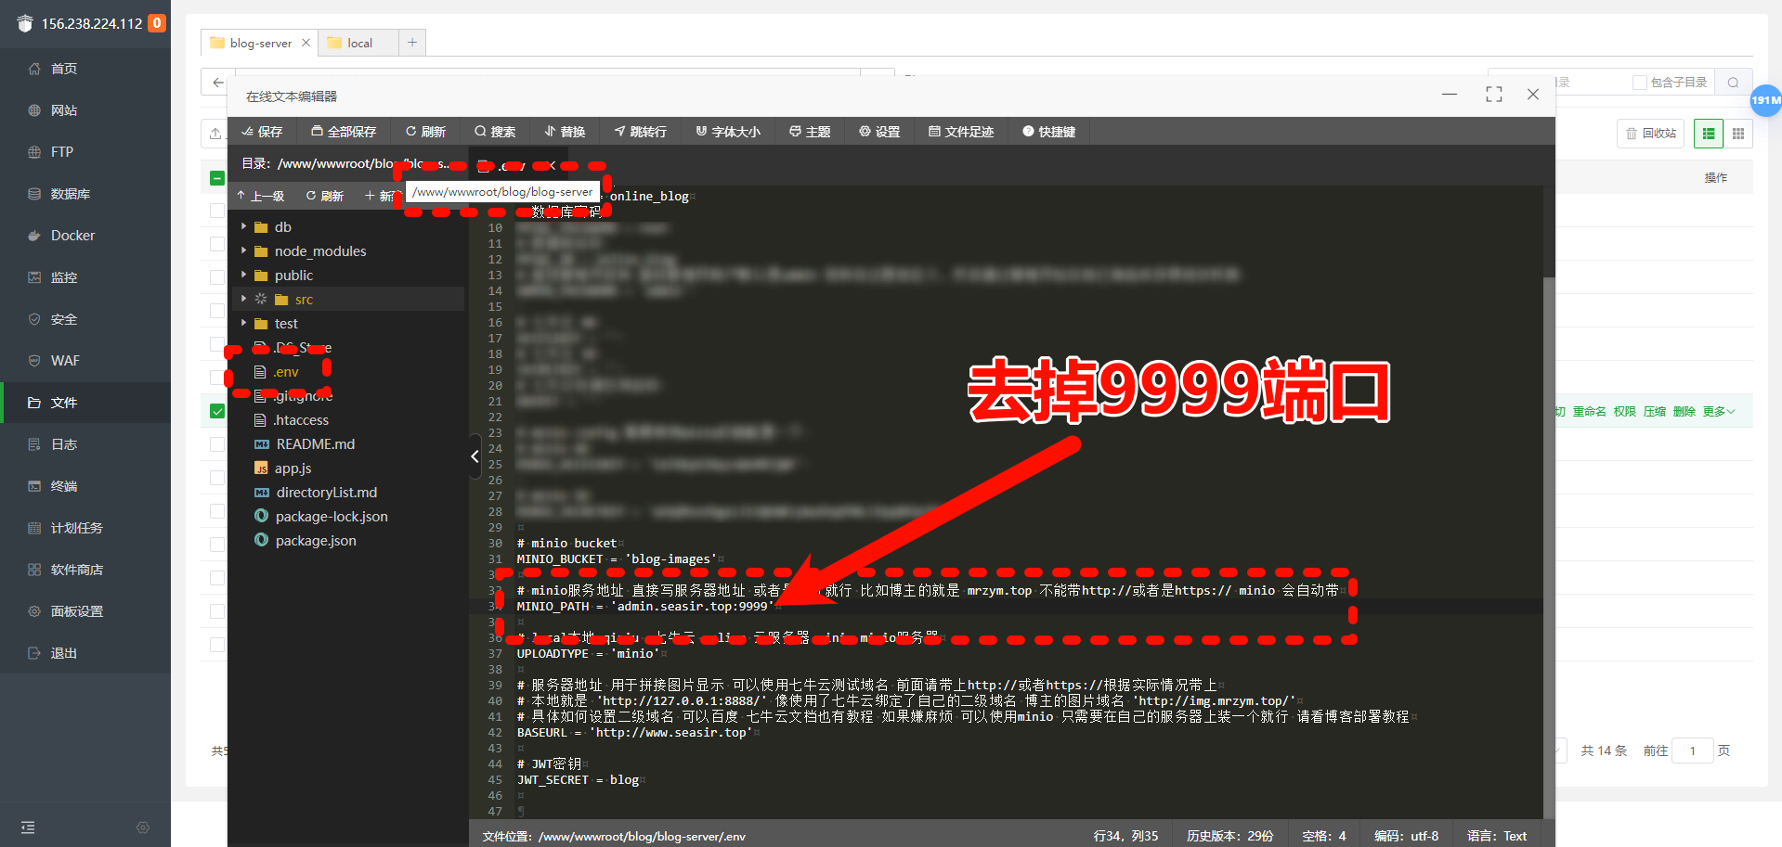Screen dimensions: 1782x847
Task: Open 文件足迹 in the editor toolbar
Action: point(961,132)
